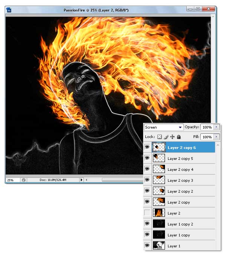Screen dimensions: 226x256
Task: Click the status bar circular icon beside zoom
Action: (23, 180)
